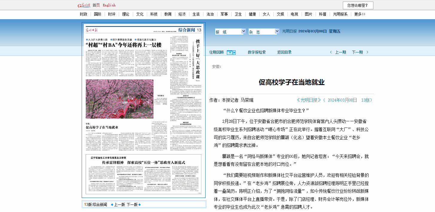Switch the site to English
The image size is (435, 212).
point(109,5)
